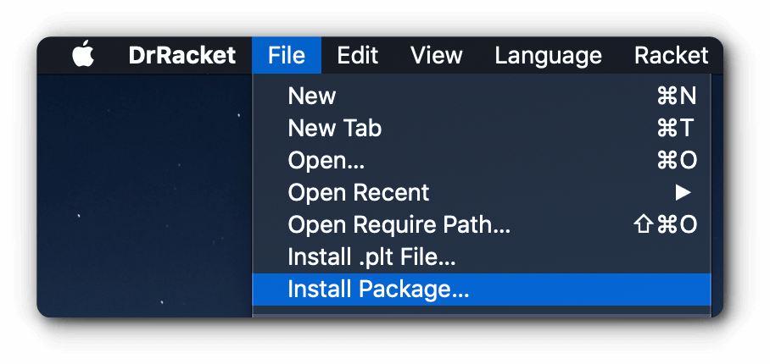
Task: Open the Language menu
Action: [x=548, y=56]
